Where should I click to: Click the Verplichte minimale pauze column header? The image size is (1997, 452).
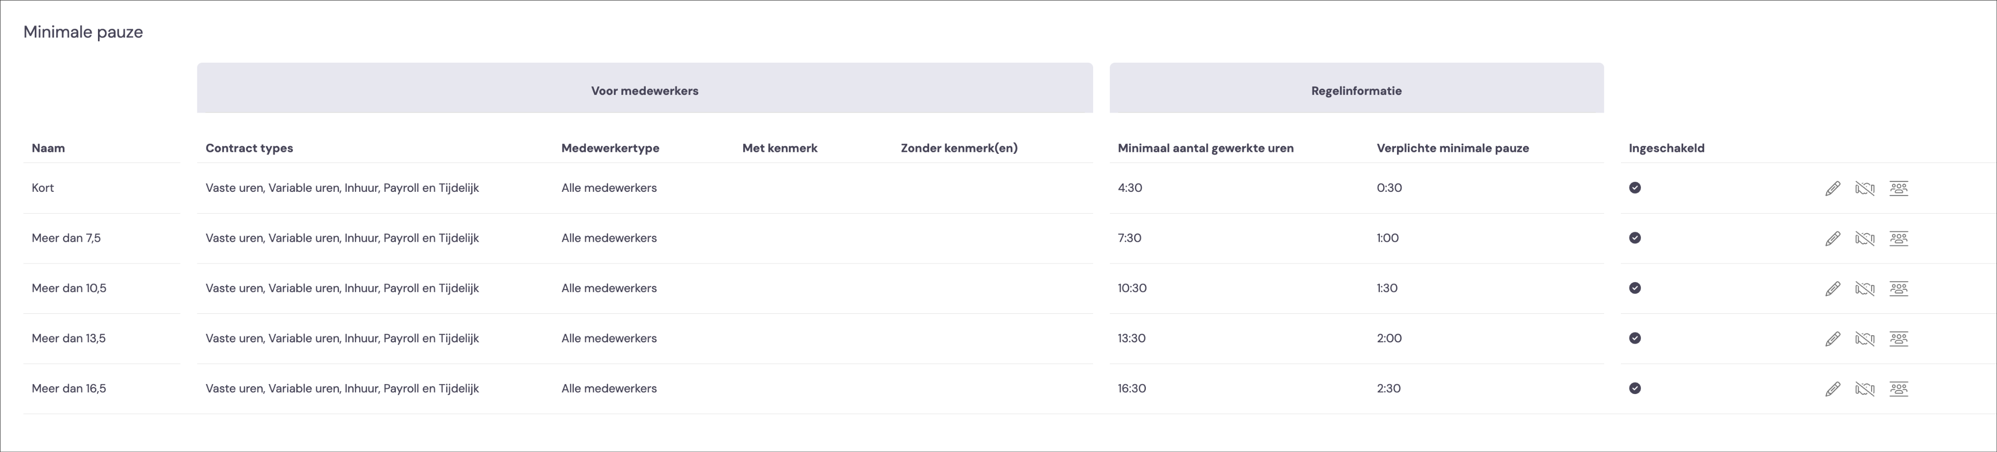(1453, 148)
